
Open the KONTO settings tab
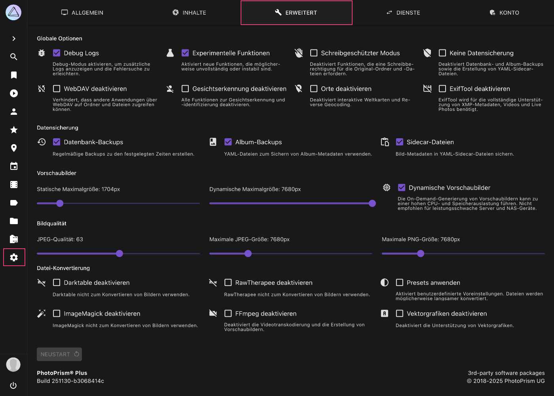504,12
